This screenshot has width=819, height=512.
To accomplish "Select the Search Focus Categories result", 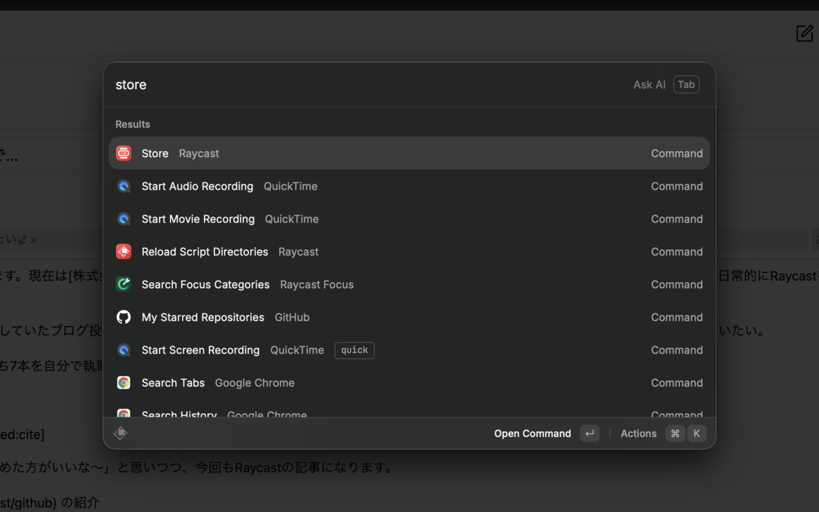I will point(409,285).
